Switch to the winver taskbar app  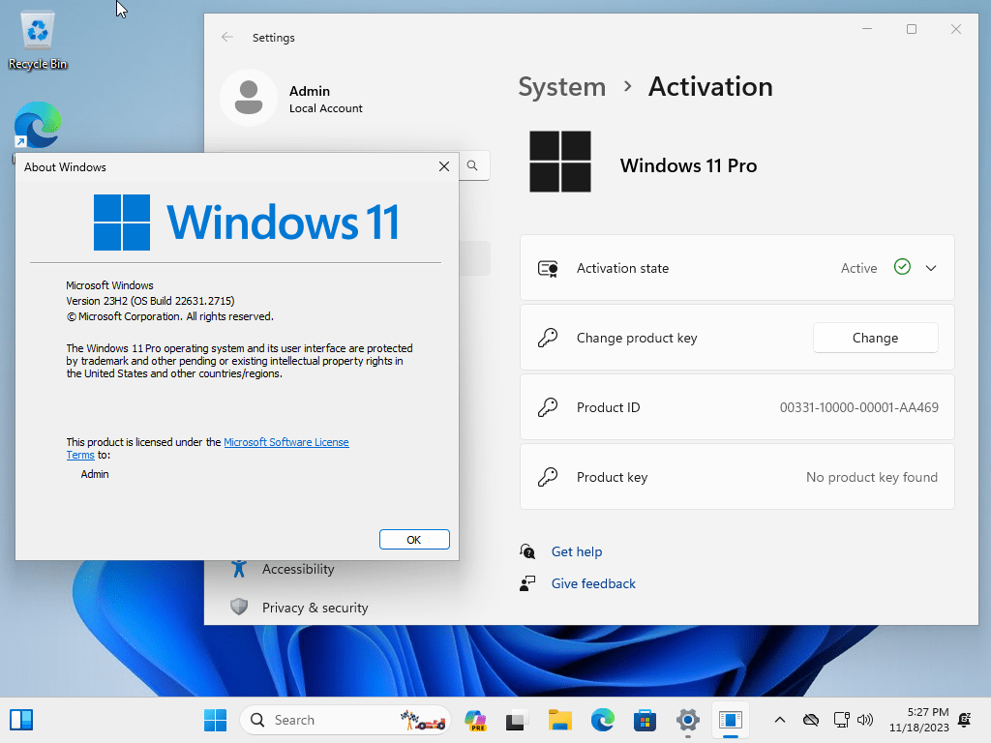point(730,720)
